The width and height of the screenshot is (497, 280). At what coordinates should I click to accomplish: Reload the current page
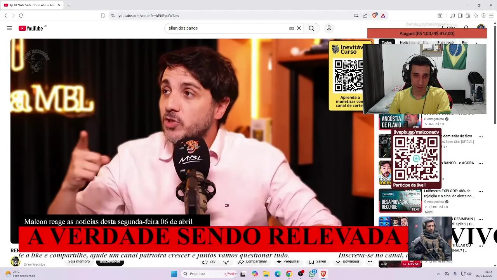21,16
